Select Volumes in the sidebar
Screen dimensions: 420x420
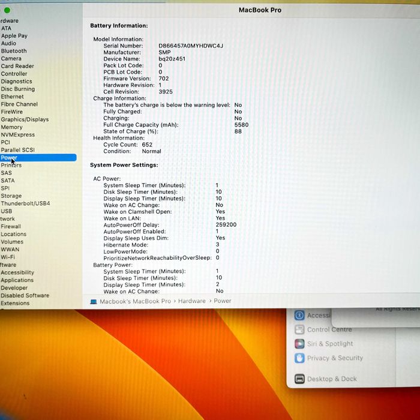click(x=12, y=242)
